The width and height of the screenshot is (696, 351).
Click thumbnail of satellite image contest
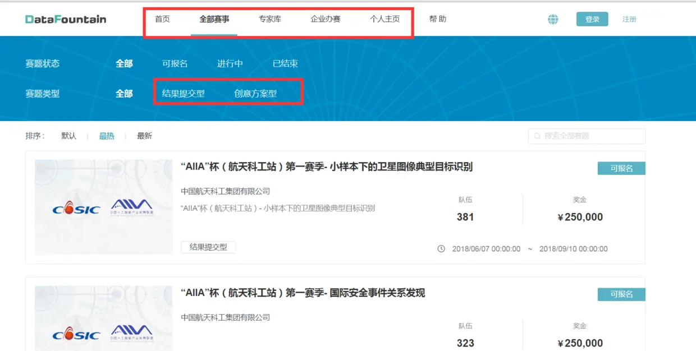click(x=104, y=207)
